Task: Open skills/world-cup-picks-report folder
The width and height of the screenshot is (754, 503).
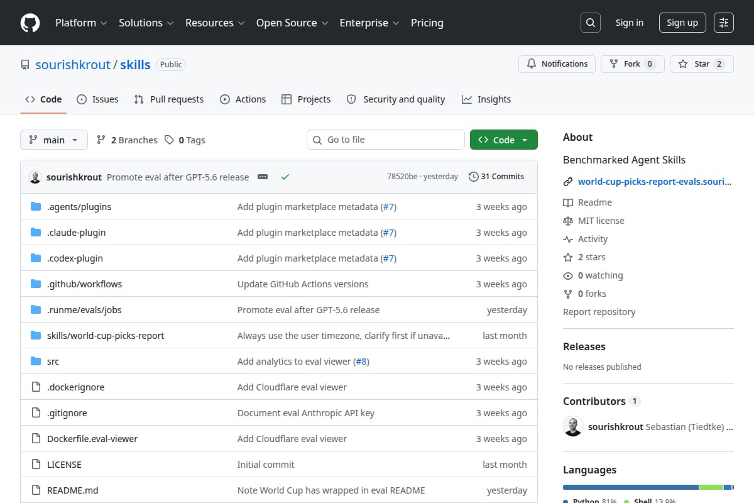Action: [x=106, y=336]
